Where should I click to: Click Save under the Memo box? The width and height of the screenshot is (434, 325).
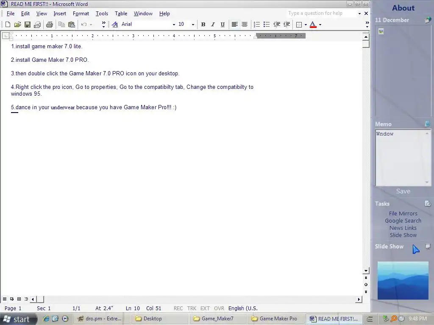click(403, 191)
